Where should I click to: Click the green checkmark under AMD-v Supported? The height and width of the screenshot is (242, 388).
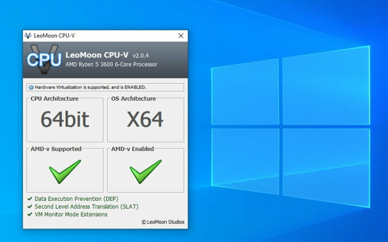pos(65,172)
